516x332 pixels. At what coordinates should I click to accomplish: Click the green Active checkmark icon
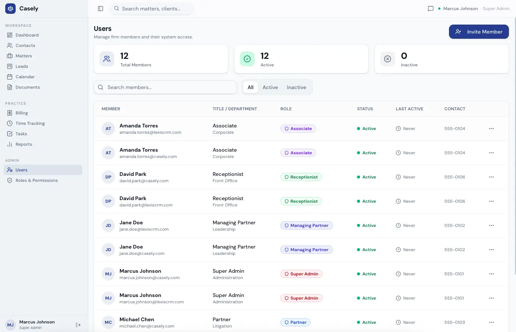click(247, 59)
